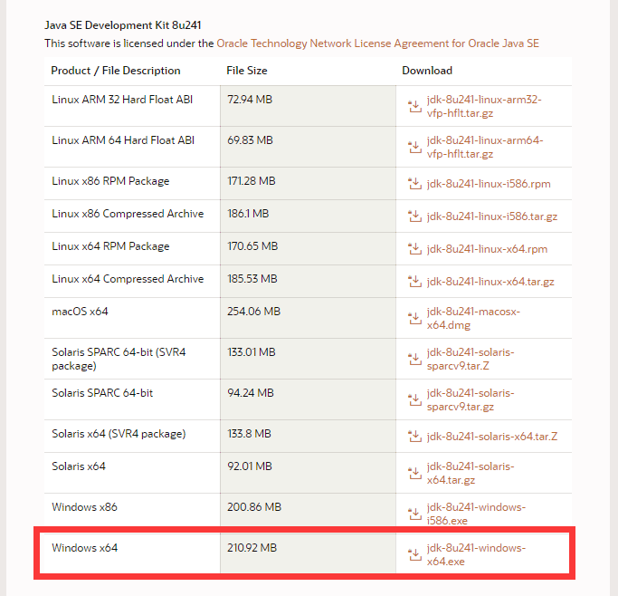Download jdk-8u241-linux-arm64-vfp-hflt.tar.gz
The height and width of the screenshot is (596, 618).
485,147
